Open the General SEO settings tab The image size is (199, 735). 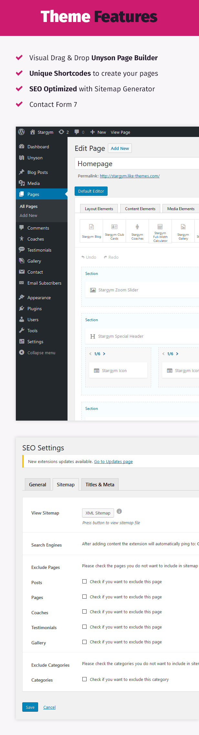pyautogui.click(x=37, y=485)
